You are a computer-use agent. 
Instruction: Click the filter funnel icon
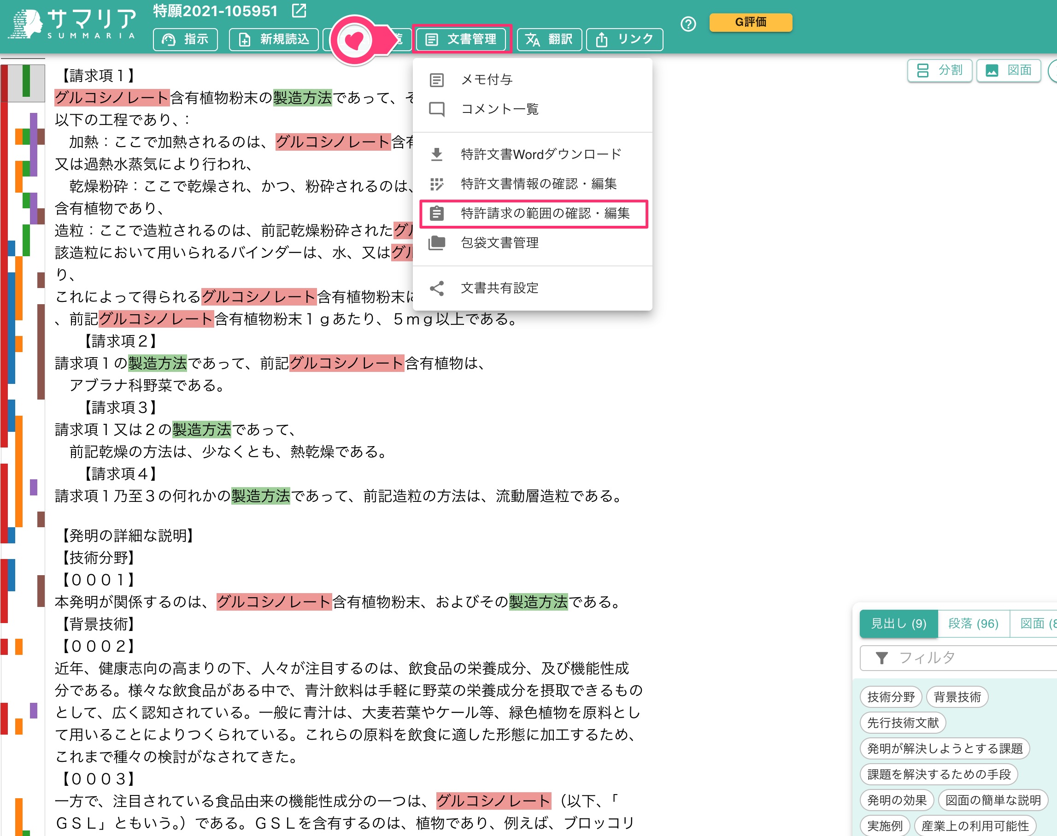click(881, 658)
